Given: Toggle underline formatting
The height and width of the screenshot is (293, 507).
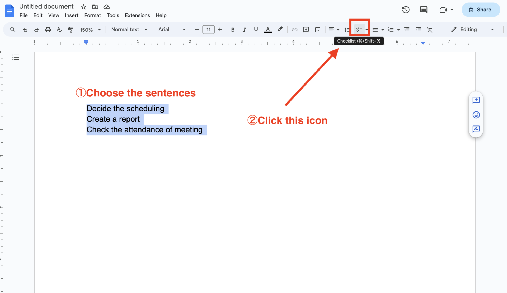Looking at the screenshot, I should pos(256,30).
